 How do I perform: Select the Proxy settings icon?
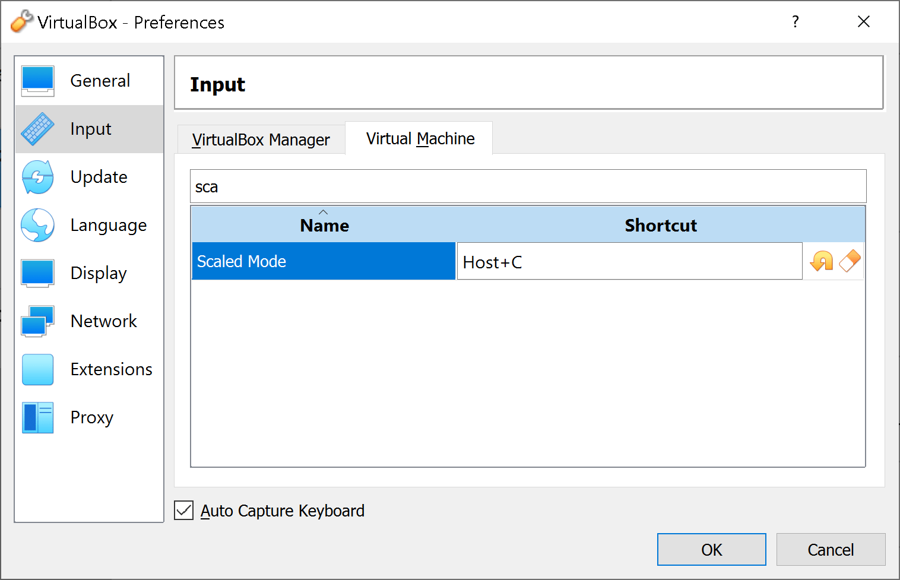[37, 417]
